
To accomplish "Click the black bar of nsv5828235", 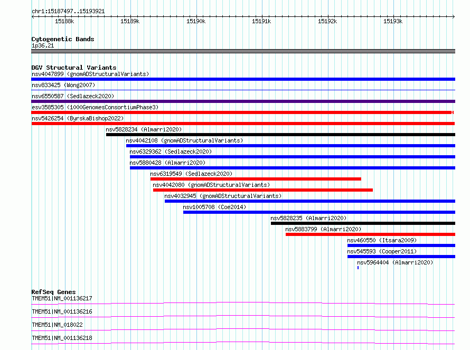I will [x=363, y=223].
